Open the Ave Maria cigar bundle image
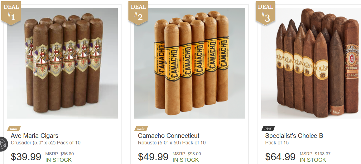This screenshot has width=361, height=164. [x=62, y=63]
